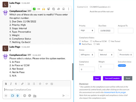This screenshot has width=136, height=102.
Task: Click the gray Reset button
Action: pos(128,78)
